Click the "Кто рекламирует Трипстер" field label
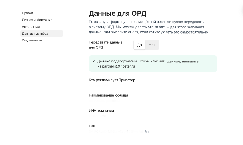 (112, 80)
